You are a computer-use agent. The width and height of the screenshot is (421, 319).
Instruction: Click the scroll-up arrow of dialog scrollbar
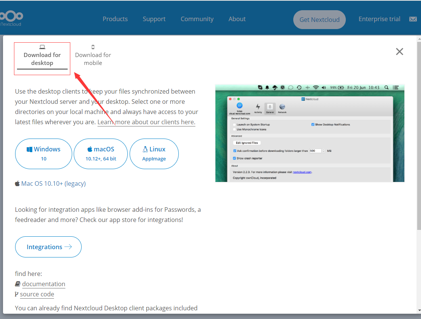419,39
